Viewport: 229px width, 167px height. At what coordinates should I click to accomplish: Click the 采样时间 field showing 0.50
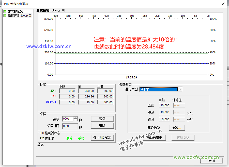[69, 126]
